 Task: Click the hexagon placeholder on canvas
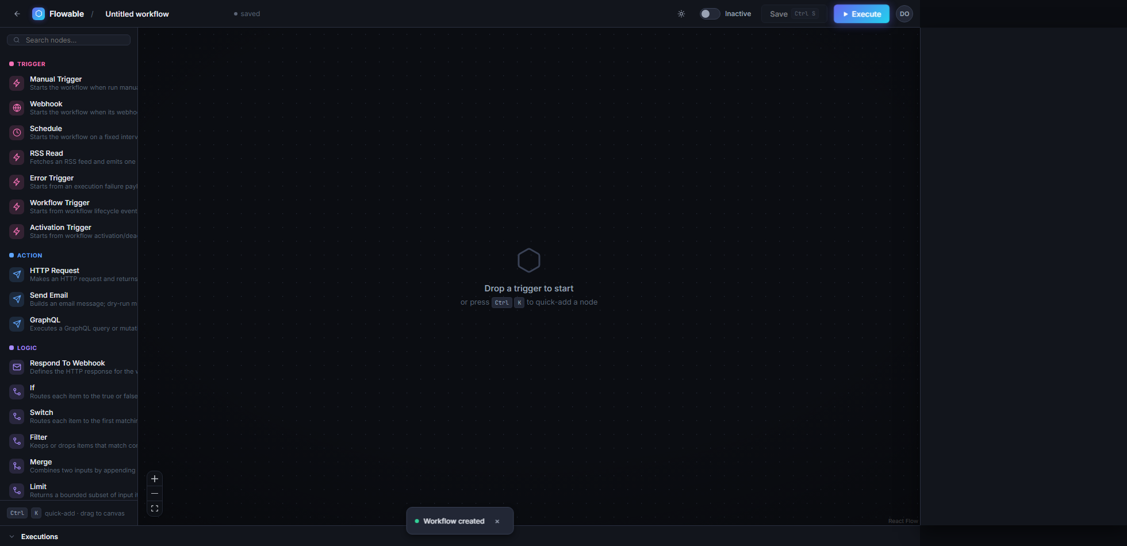click(x=529, y=260)
